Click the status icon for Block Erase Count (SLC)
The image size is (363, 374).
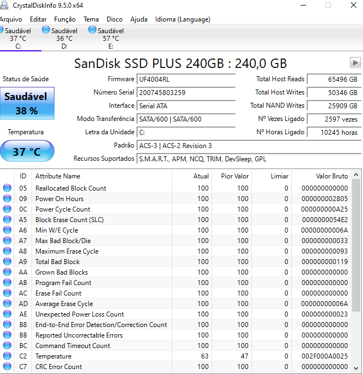pos(7,219)
